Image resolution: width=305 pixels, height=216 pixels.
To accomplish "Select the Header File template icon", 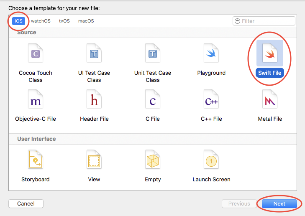I will click(x=94, y=99).
